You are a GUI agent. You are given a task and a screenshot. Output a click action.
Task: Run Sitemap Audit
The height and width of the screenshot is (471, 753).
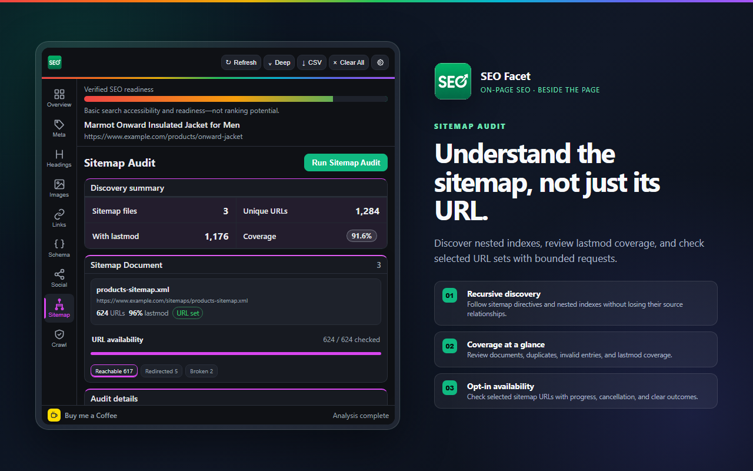(x=346, y=163)
